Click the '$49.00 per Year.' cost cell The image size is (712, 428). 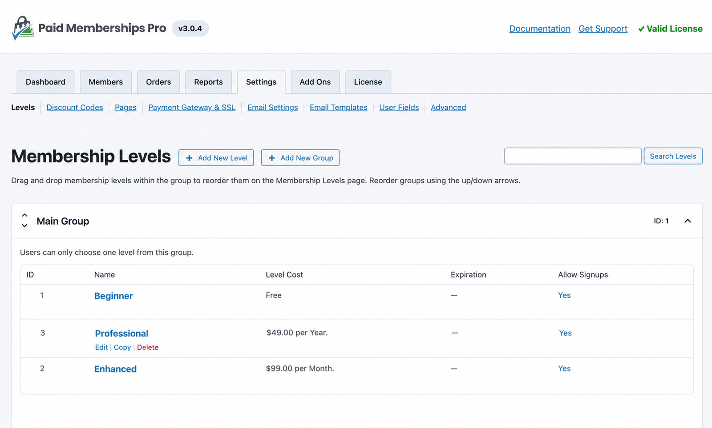[x=297, y=333]
